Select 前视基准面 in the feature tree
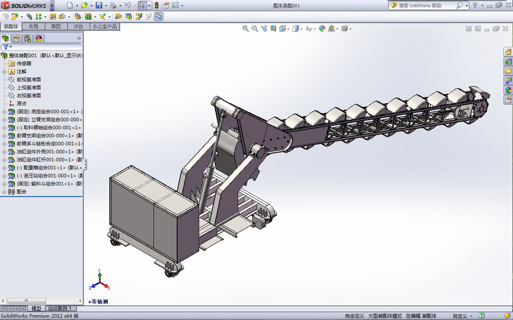This screenshot has height=320, width=513. click(28, 80)
